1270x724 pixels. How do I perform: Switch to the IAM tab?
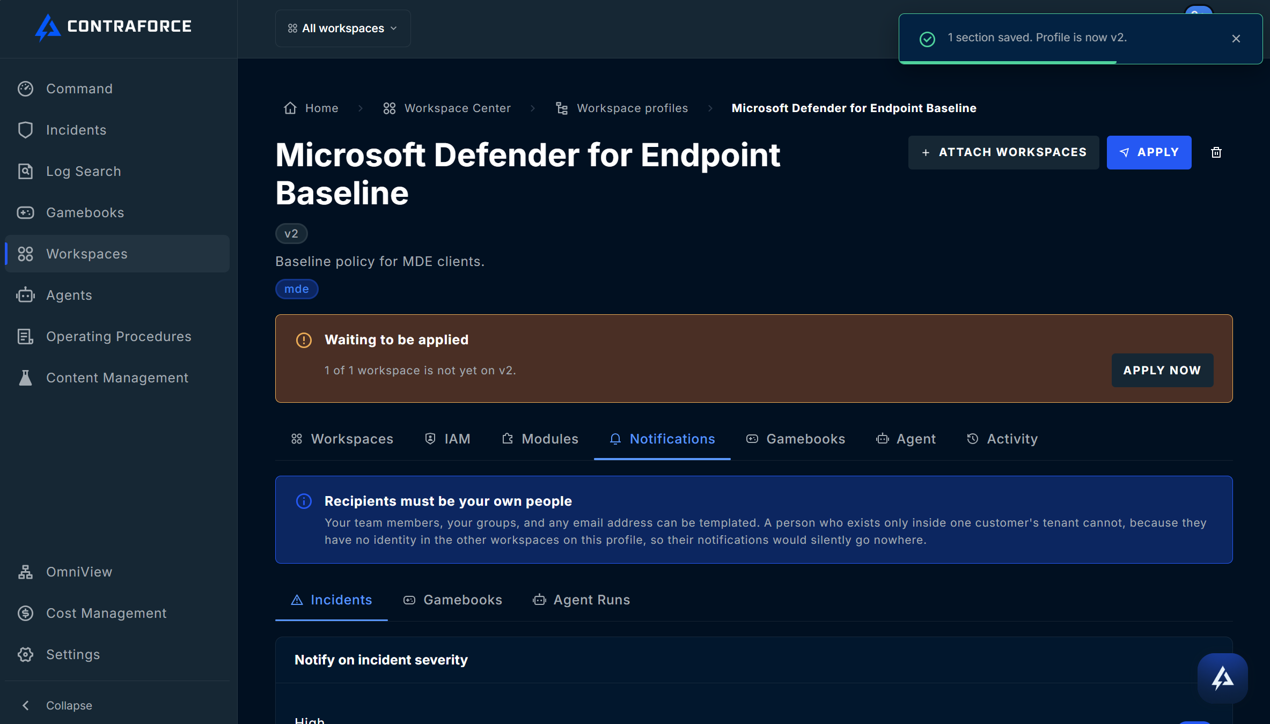(x=447, y=439)
